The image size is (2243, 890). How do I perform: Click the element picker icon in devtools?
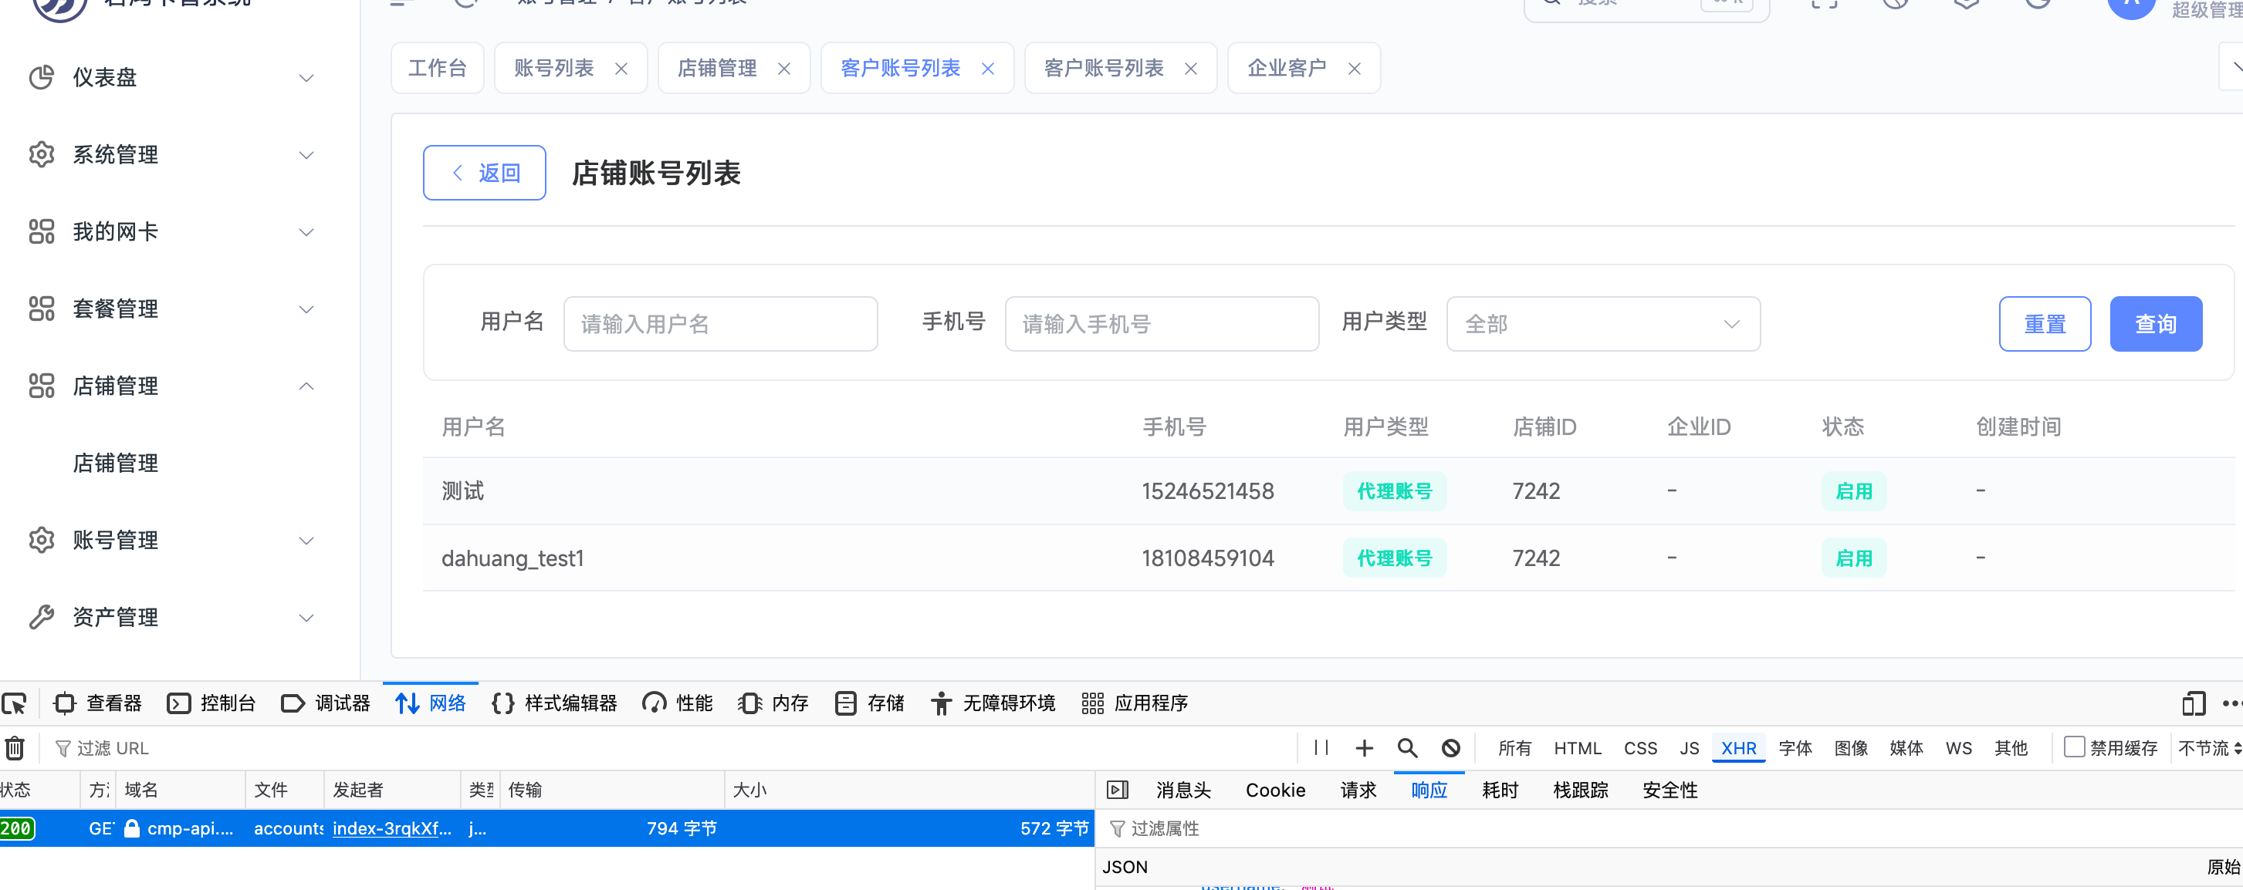point(15,703)
